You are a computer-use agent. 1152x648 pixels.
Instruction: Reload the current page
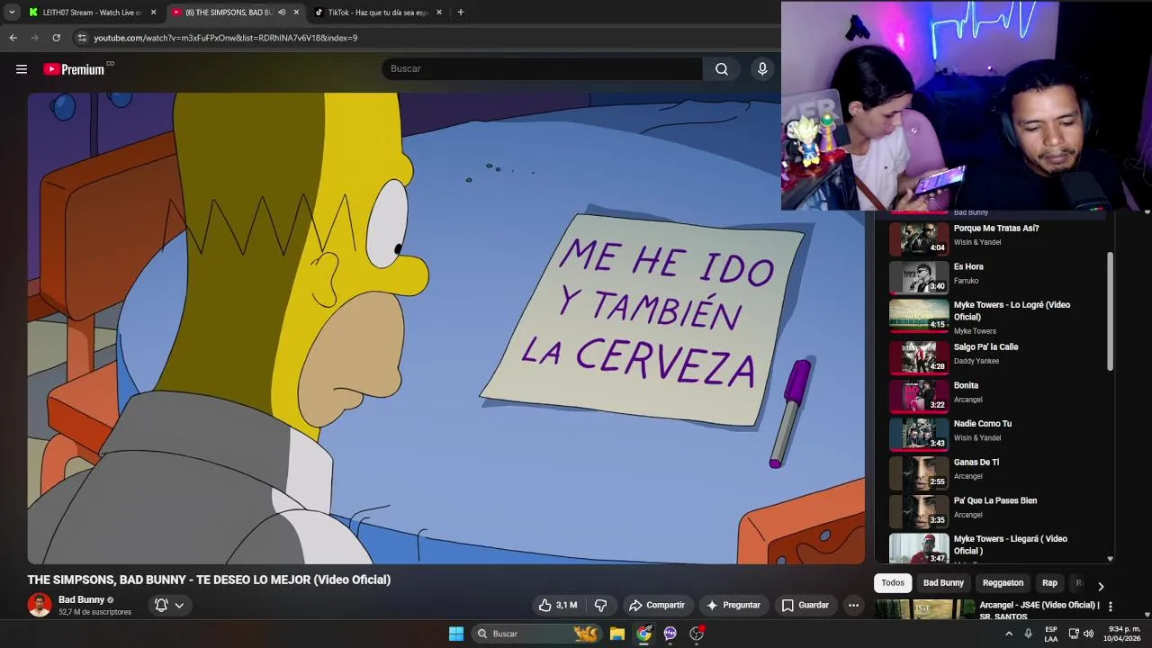click(x=56, y=38)
